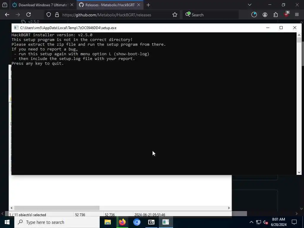Viewport: 304px width, 228px height.
Task: Click the Firefox Search box
Action: coord(210,15)
